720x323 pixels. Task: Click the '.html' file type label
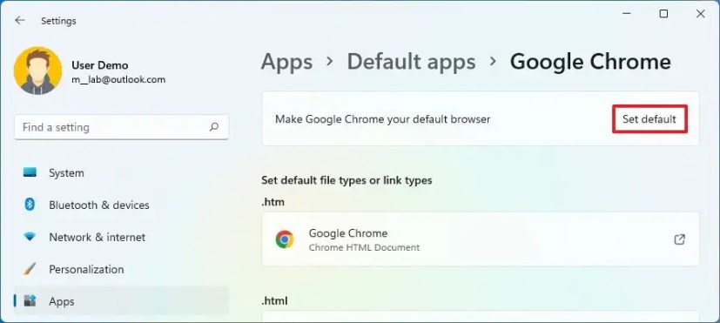(274, 301)
